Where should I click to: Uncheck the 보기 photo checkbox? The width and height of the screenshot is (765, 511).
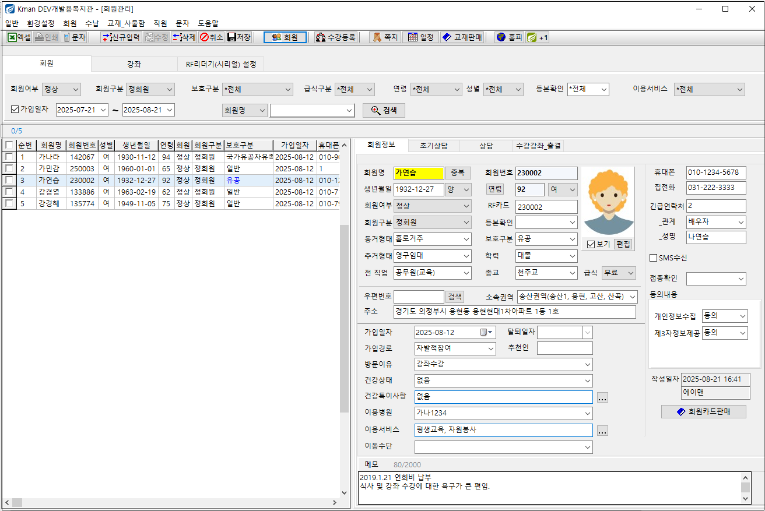point(591,244)
